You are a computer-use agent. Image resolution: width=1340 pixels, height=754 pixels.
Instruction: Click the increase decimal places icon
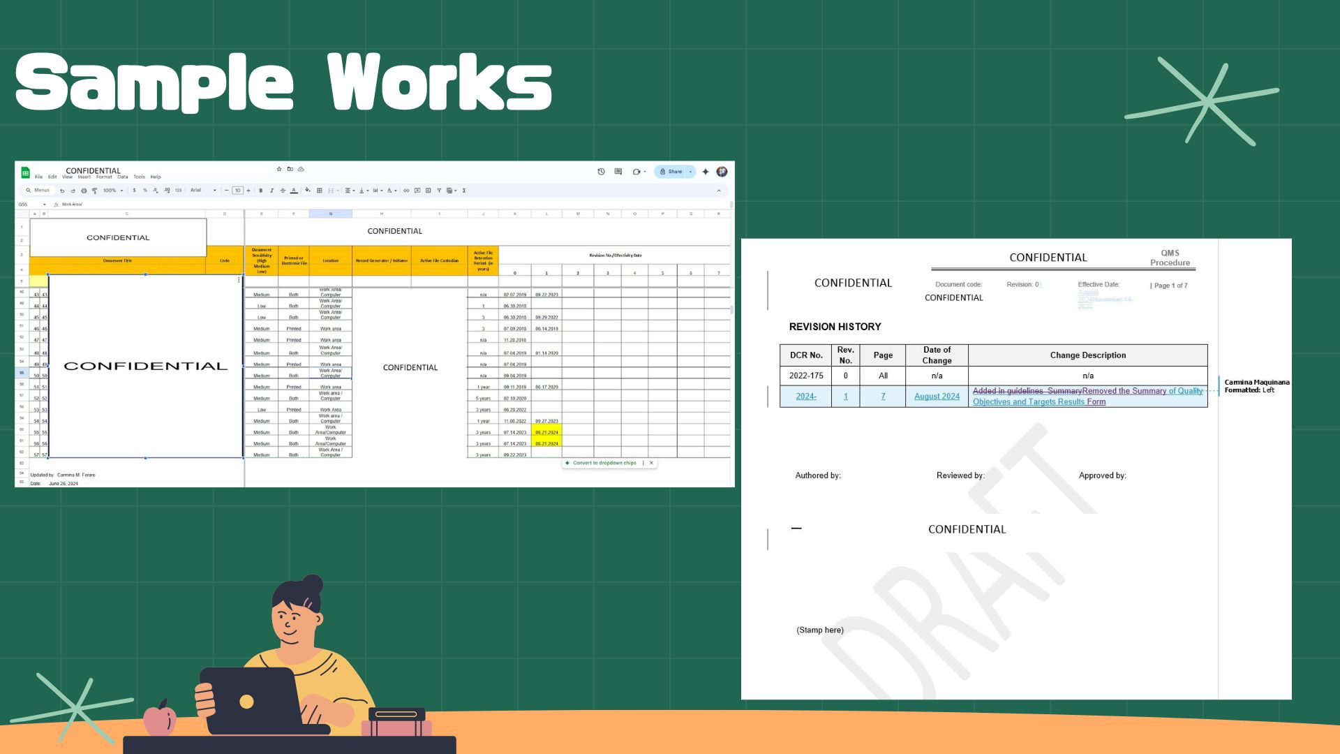167,190
